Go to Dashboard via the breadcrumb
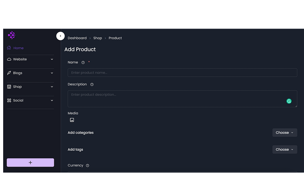 coord(77,38)
